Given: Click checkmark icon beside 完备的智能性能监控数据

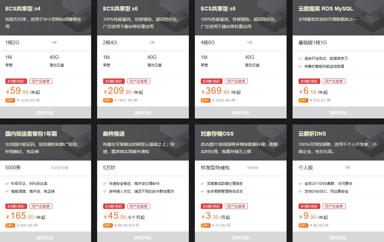Looking at the screenshot, I should pos(300,66).
